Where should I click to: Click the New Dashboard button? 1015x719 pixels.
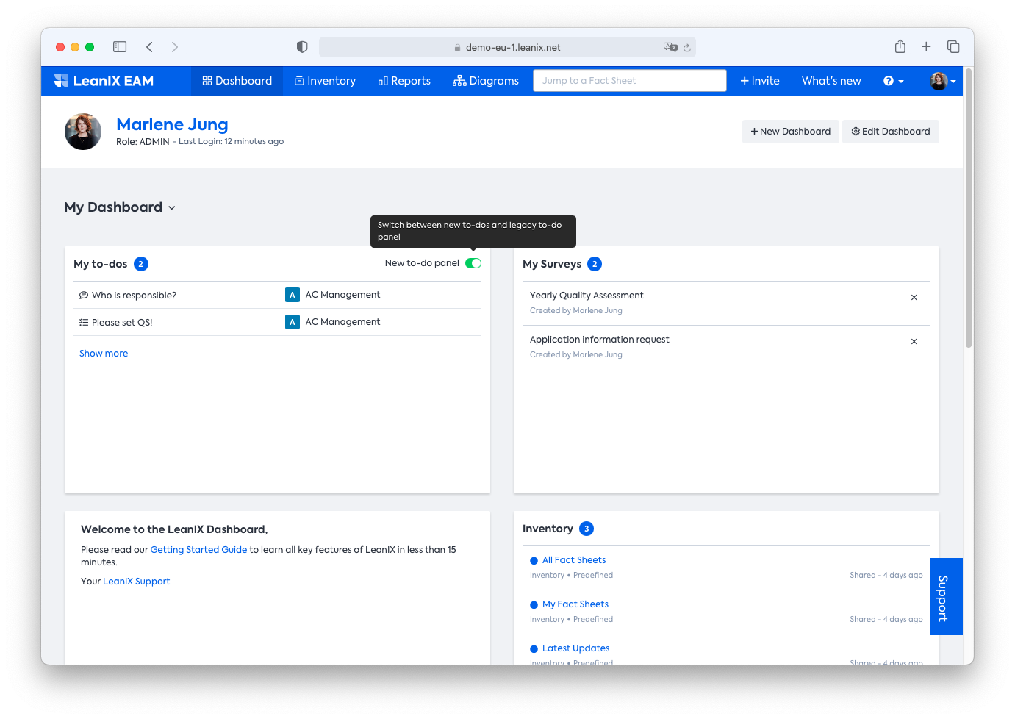pos(791,132)
